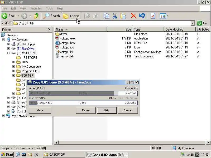Viewport: 211px width, 158px height.
Task: Click the Close option in TeraCopy
Action: tap(113, 98)
